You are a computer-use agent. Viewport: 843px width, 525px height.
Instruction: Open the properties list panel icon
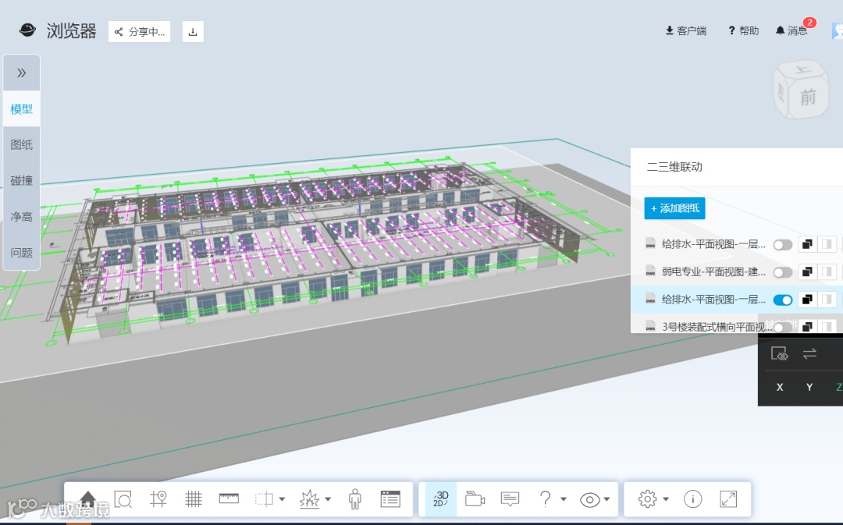tap(390, 499)
